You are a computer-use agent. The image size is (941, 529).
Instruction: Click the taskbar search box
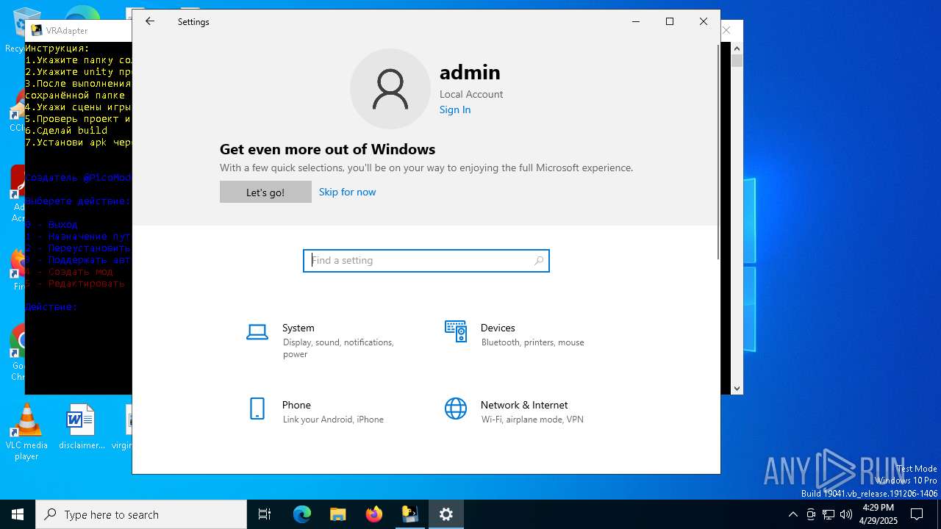point(141,514)
